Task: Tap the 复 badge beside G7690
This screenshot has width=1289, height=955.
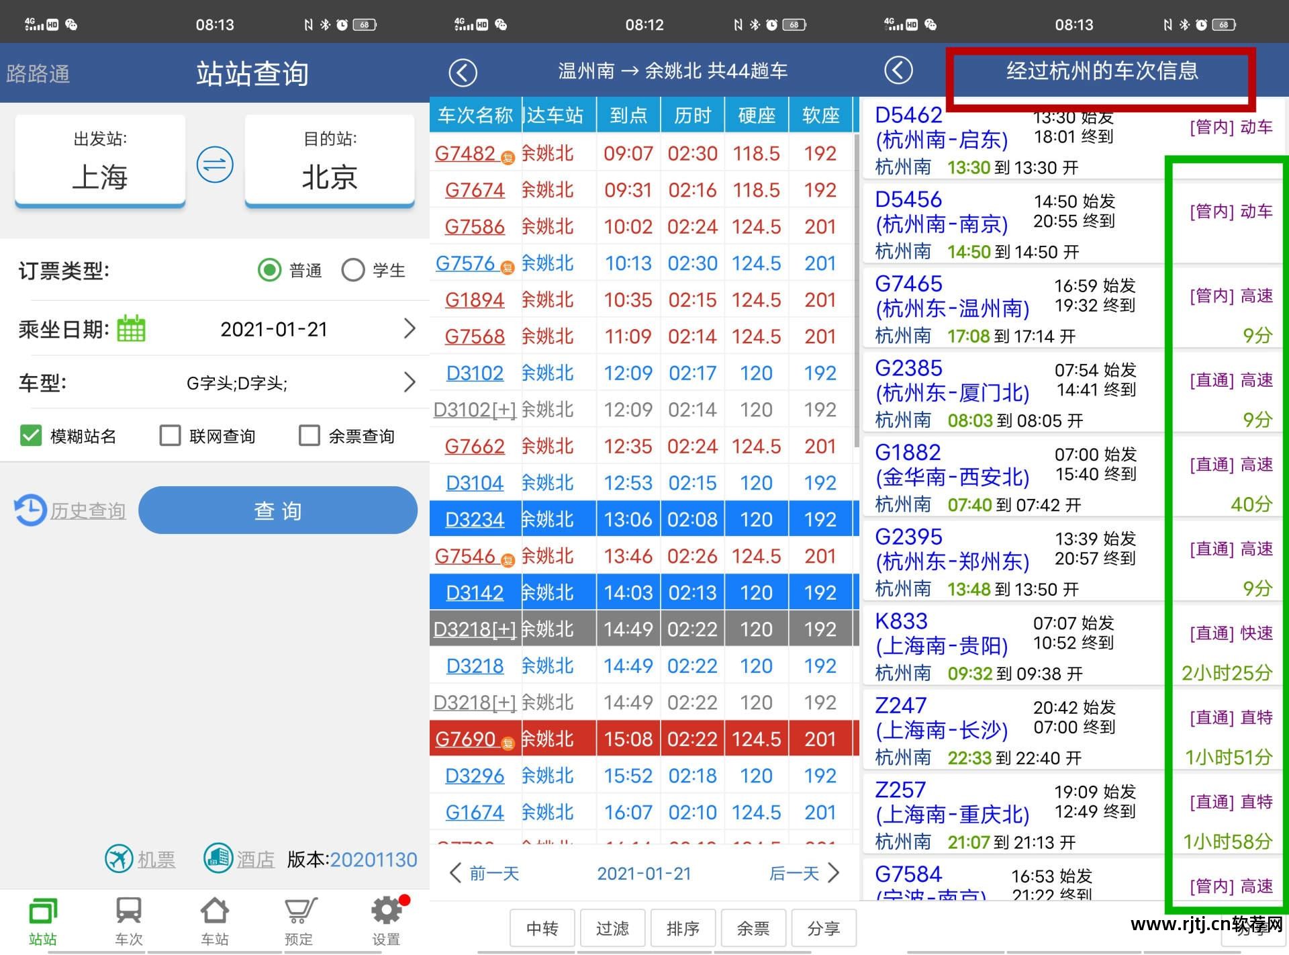Action: (x=508, y=743)
